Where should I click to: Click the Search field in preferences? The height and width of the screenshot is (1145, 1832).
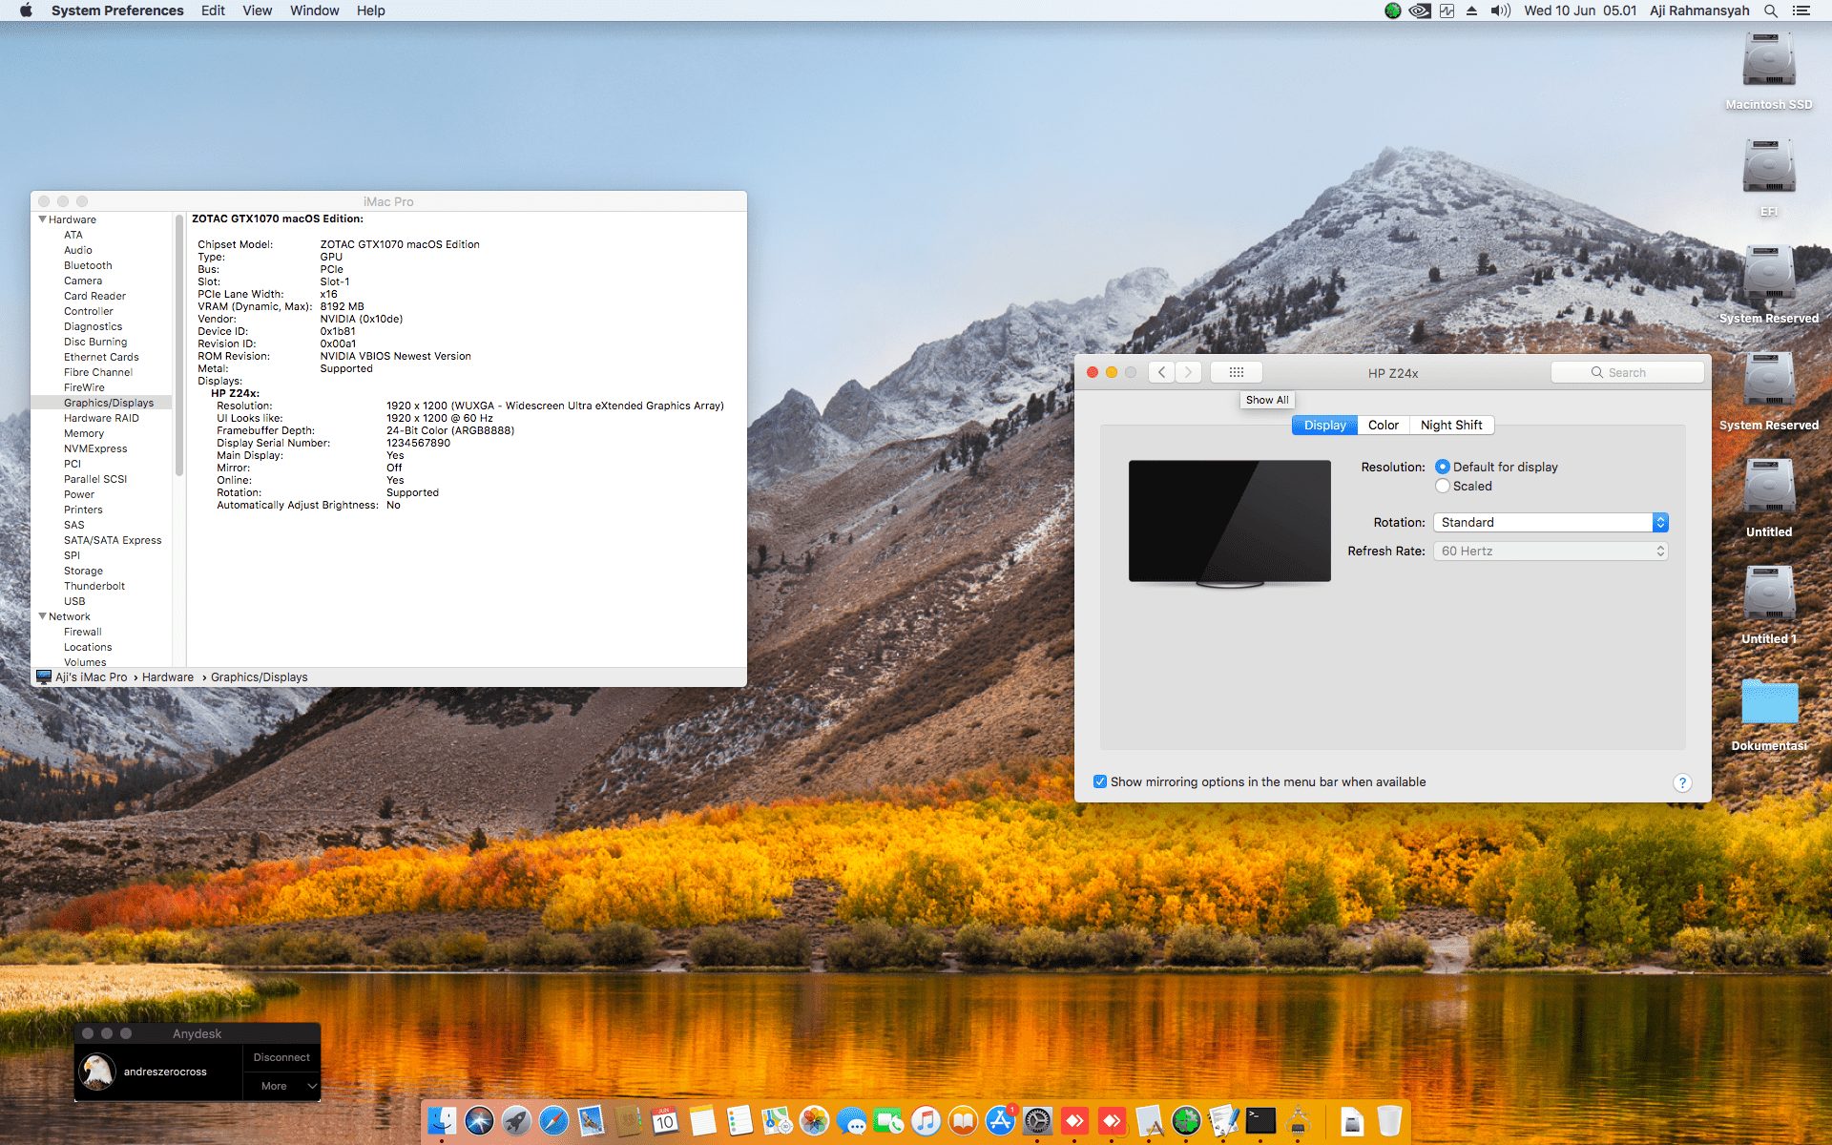pos(1628,372)
